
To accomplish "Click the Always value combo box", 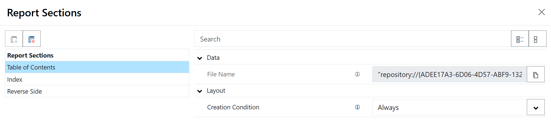I will pyautogui.click(x=449, y=107).
